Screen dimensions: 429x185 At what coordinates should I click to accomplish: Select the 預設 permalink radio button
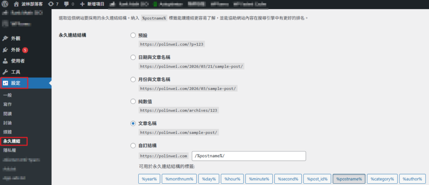click(x=133, y=35)
